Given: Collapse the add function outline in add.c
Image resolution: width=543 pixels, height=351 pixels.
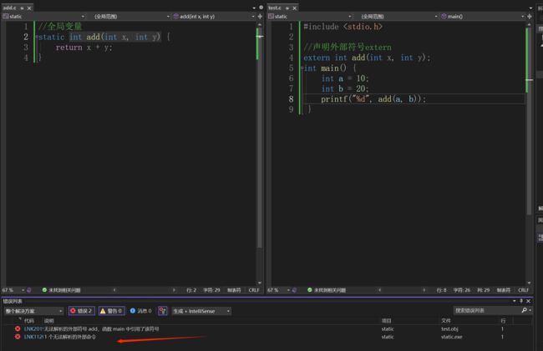Looking at the screenshot, I should click(37, 37).
